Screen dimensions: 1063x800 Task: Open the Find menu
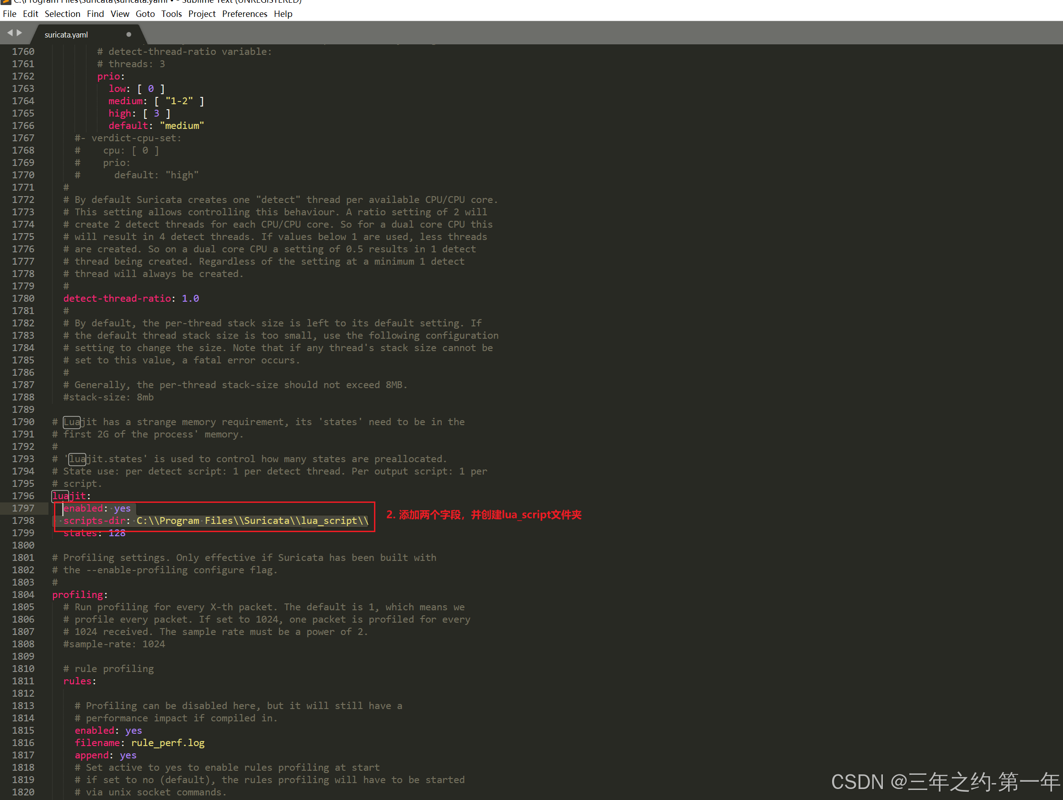pos(95,14)
